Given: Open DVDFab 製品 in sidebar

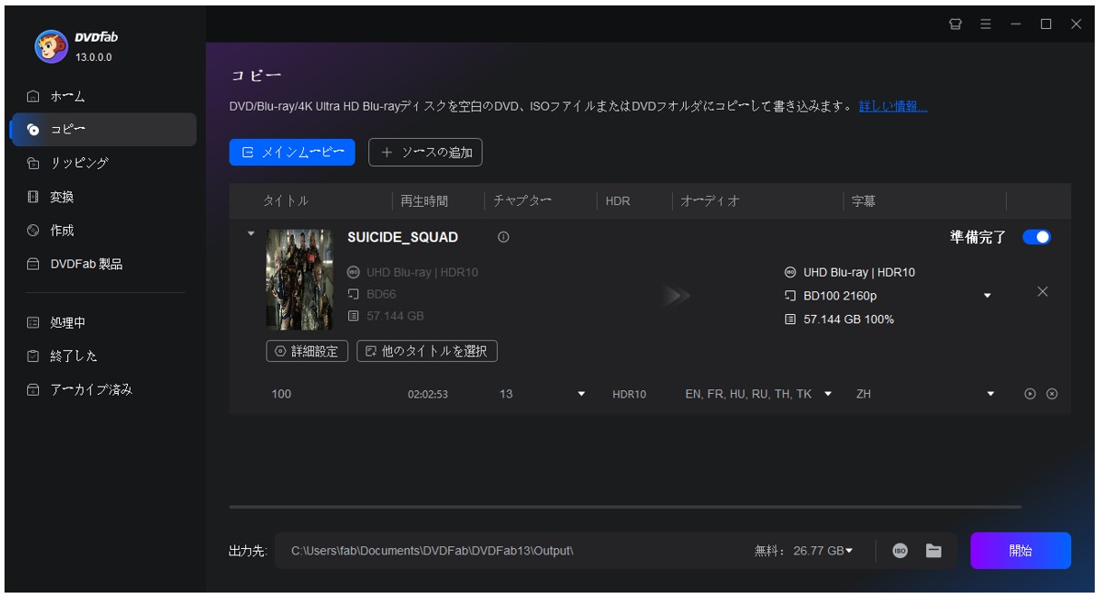Looking at the screenshot, I should point(102,264).
